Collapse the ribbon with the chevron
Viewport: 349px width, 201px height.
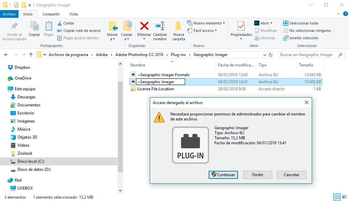pos(338,14)
